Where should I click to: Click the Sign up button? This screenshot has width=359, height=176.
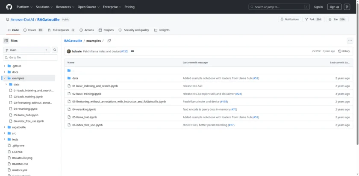pos(334,7)
